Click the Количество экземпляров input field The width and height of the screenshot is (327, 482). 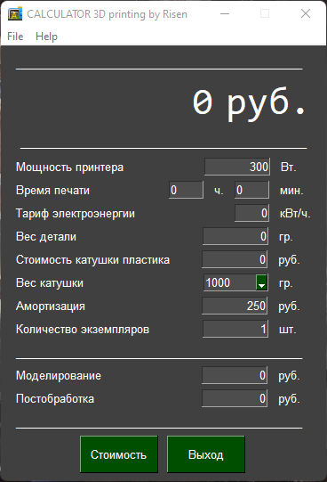coord(235,329)
